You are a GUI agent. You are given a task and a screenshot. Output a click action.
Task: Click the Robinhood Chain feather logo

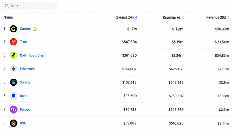tap(13, 55)
